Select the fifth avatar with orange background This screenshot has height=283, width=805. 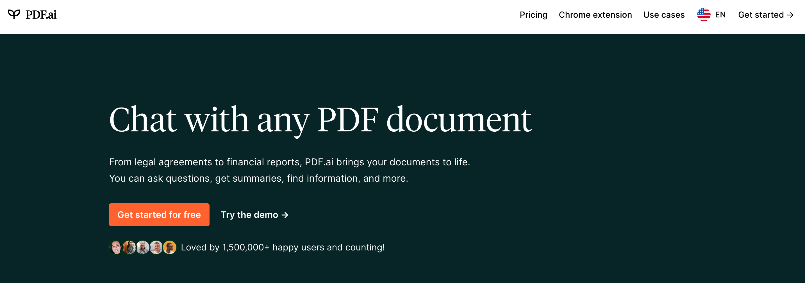pos(170,247)
